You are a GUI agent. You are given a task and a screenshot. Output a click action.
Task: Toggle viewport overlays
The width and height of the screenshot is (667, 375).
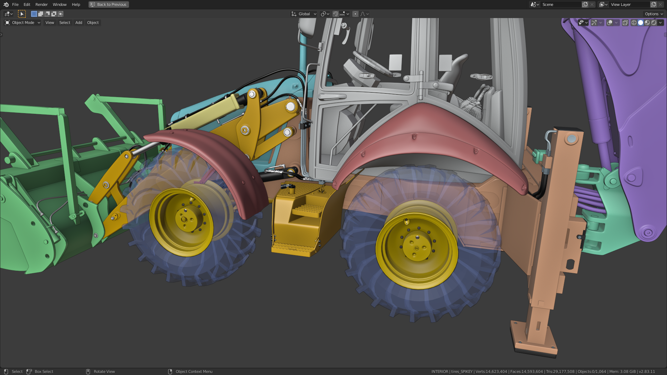(610, 23)
